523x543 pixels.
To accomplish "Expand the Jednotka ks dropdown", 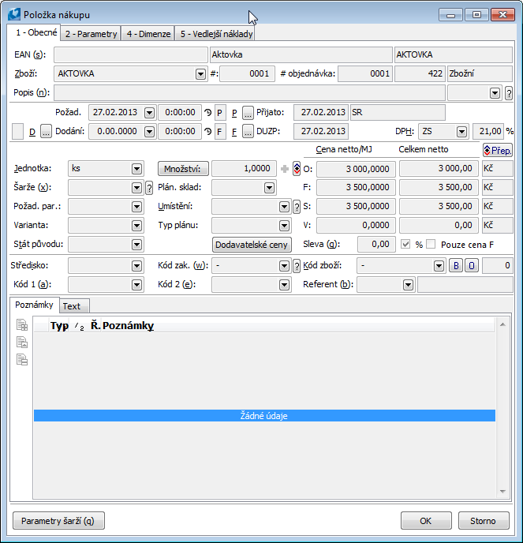I will click(136, 169).
